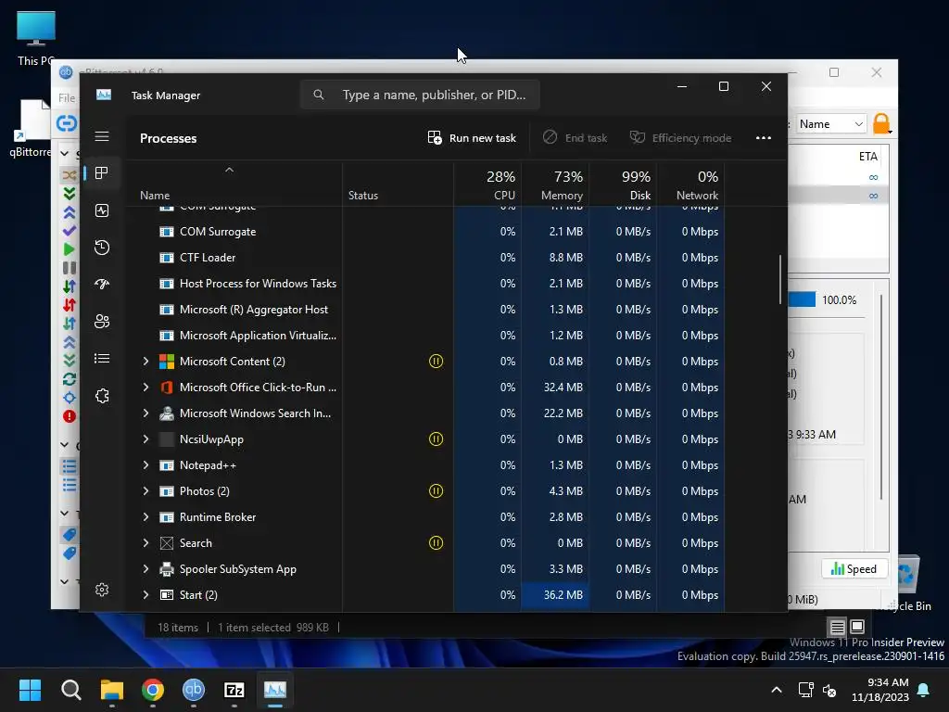Screen dimensions: 949x712
Task: Click 32.4 MB memory cell for Office
Action: (555, 388)
